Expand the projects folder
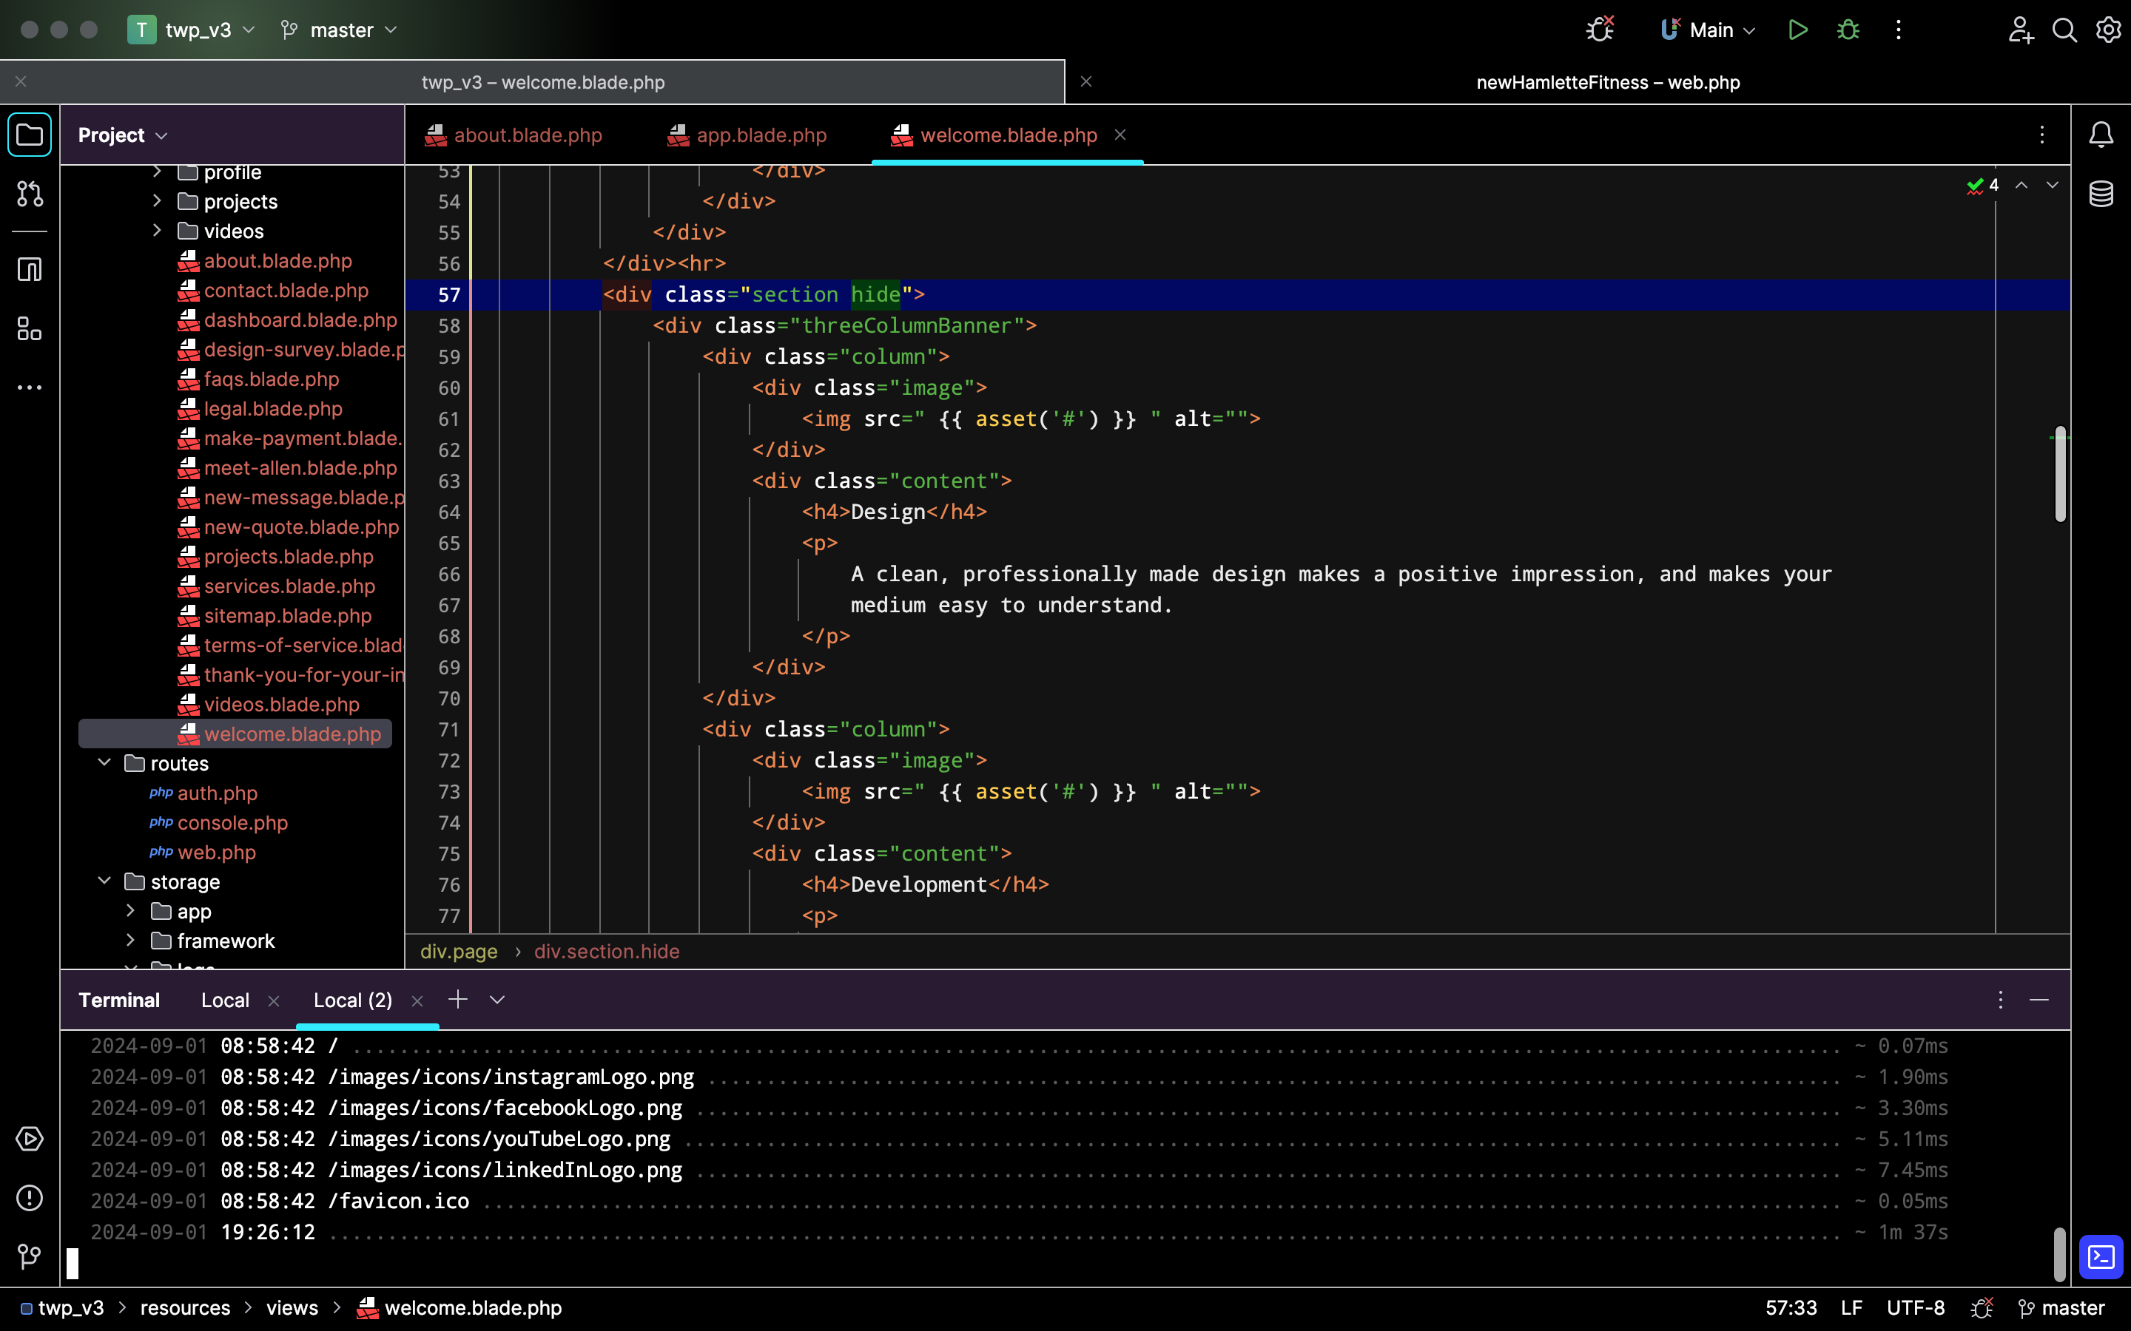2131x1331 pixels. tap(157, 200)
